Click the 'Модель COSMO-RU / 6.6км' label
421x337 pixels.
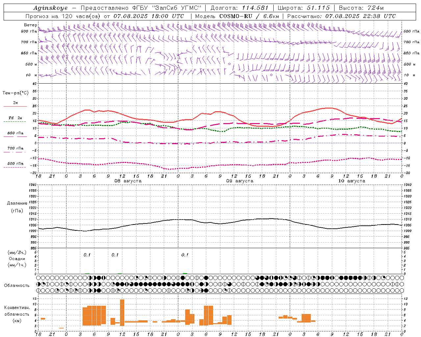click(x=237, y=16)
